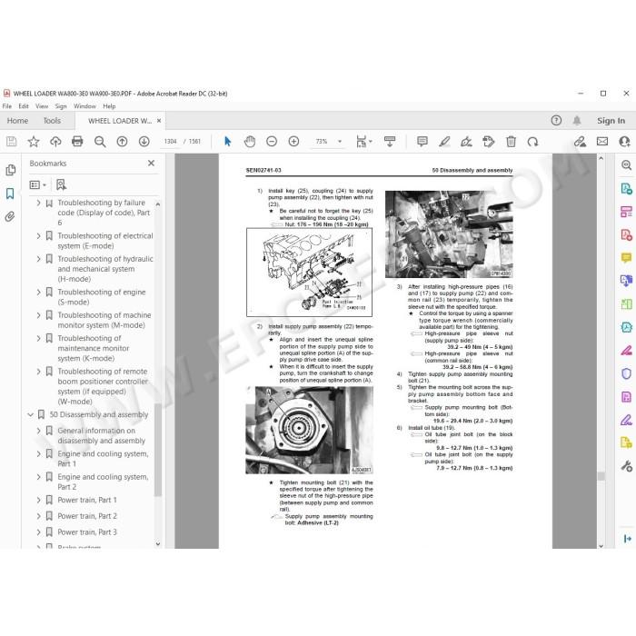Switch to the Tools tab

coord(52,121)
